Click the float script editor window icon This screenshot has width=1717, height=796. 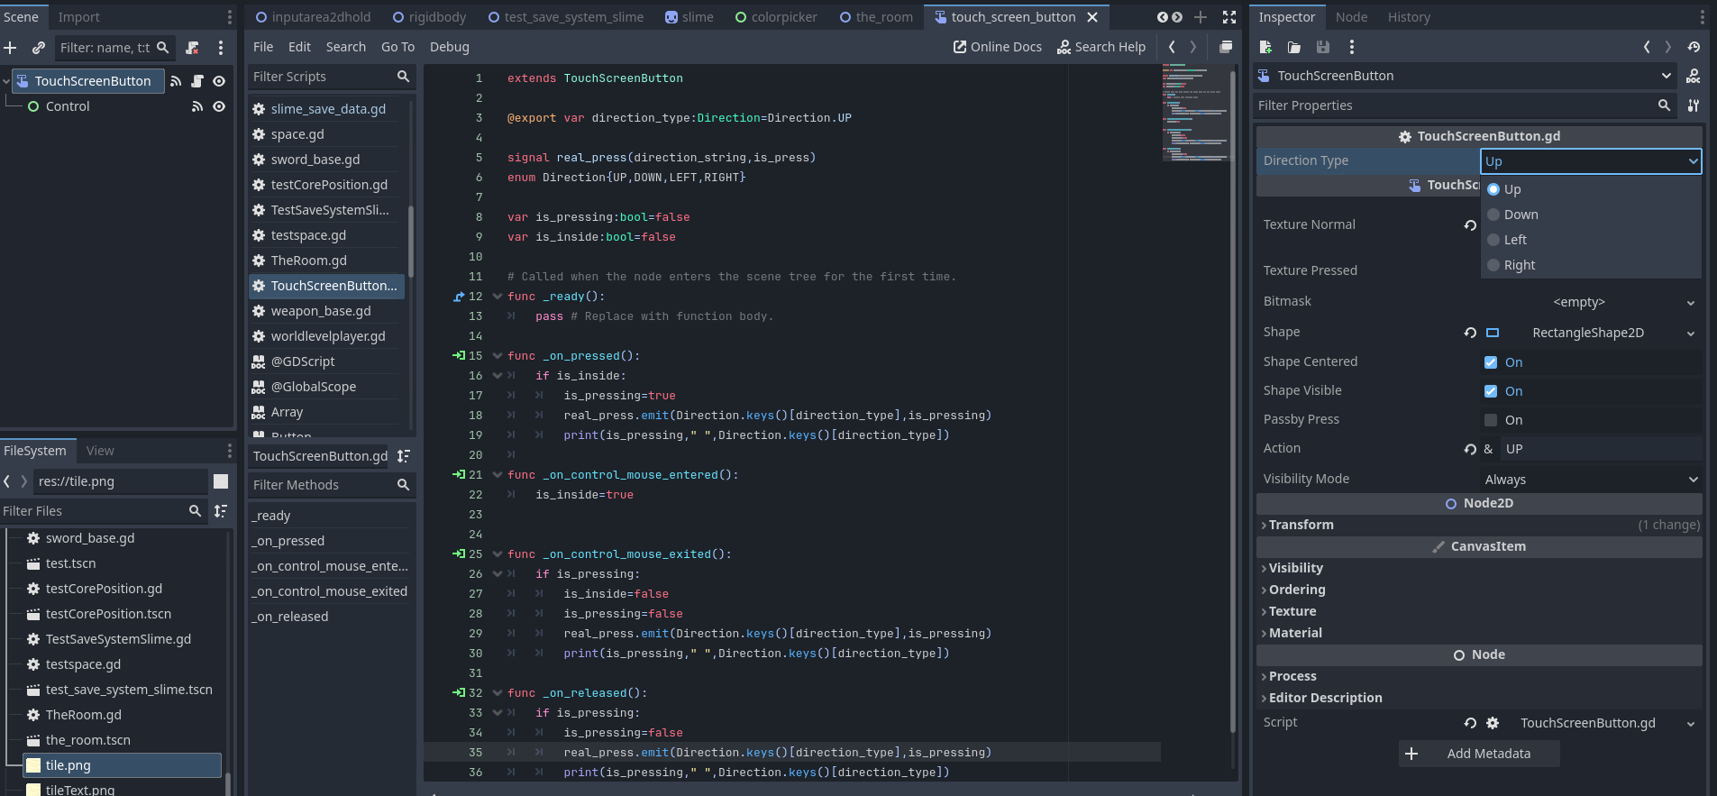pos(1226,47)
